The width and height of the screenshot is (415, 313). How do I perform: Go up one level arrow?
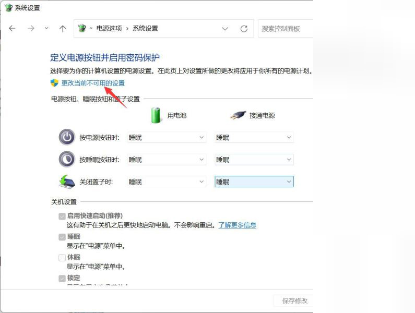tap(63, 28)
